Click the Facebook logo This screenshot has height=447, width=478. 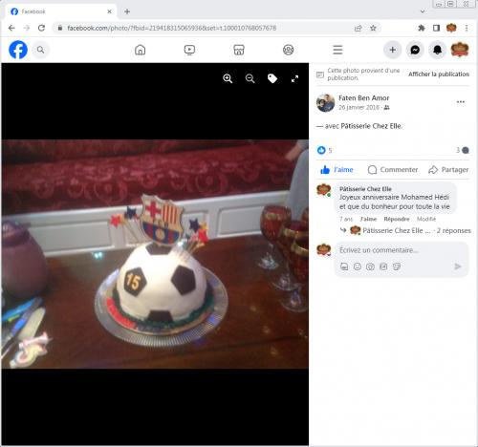click(x=18, y=50)
